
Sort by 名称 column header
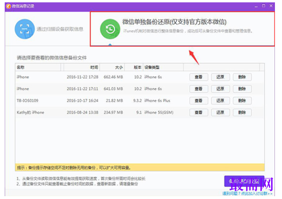[x=38, y=67]
